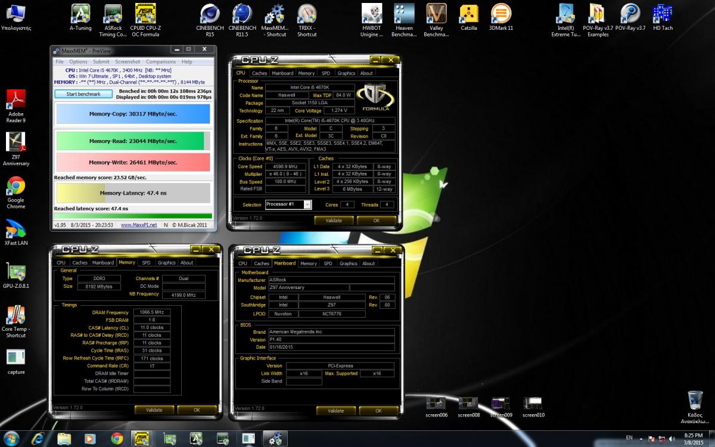Viewport: 715px width, 447px height.
Task: Open Mainboard tab in CPU-Z memory window
Action: pyautogui.click(x=103, y=262)
